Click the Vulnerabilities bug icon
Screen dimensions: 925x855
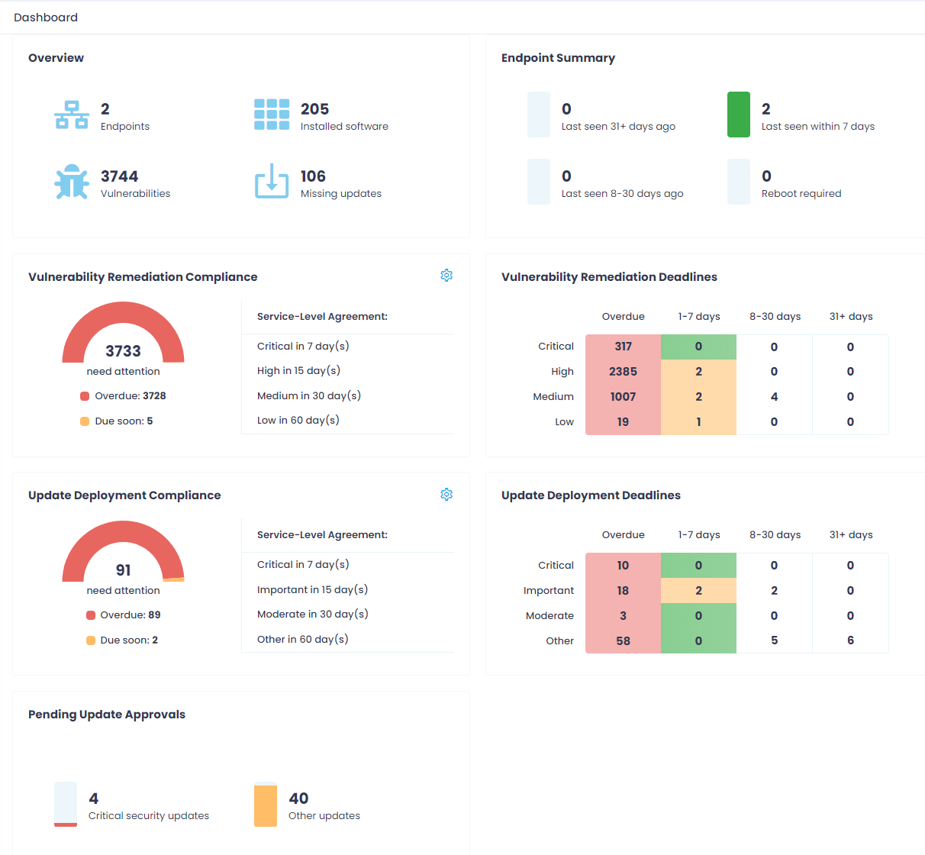[72, 182]
